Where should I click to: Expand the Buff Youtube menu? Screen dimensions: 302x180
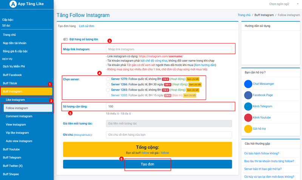[11, 149]
